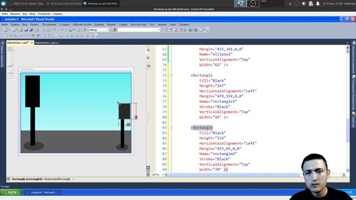Click the Undo arrow icon
The width and height of the screenshot is (356, 200).
coord(55,29)
